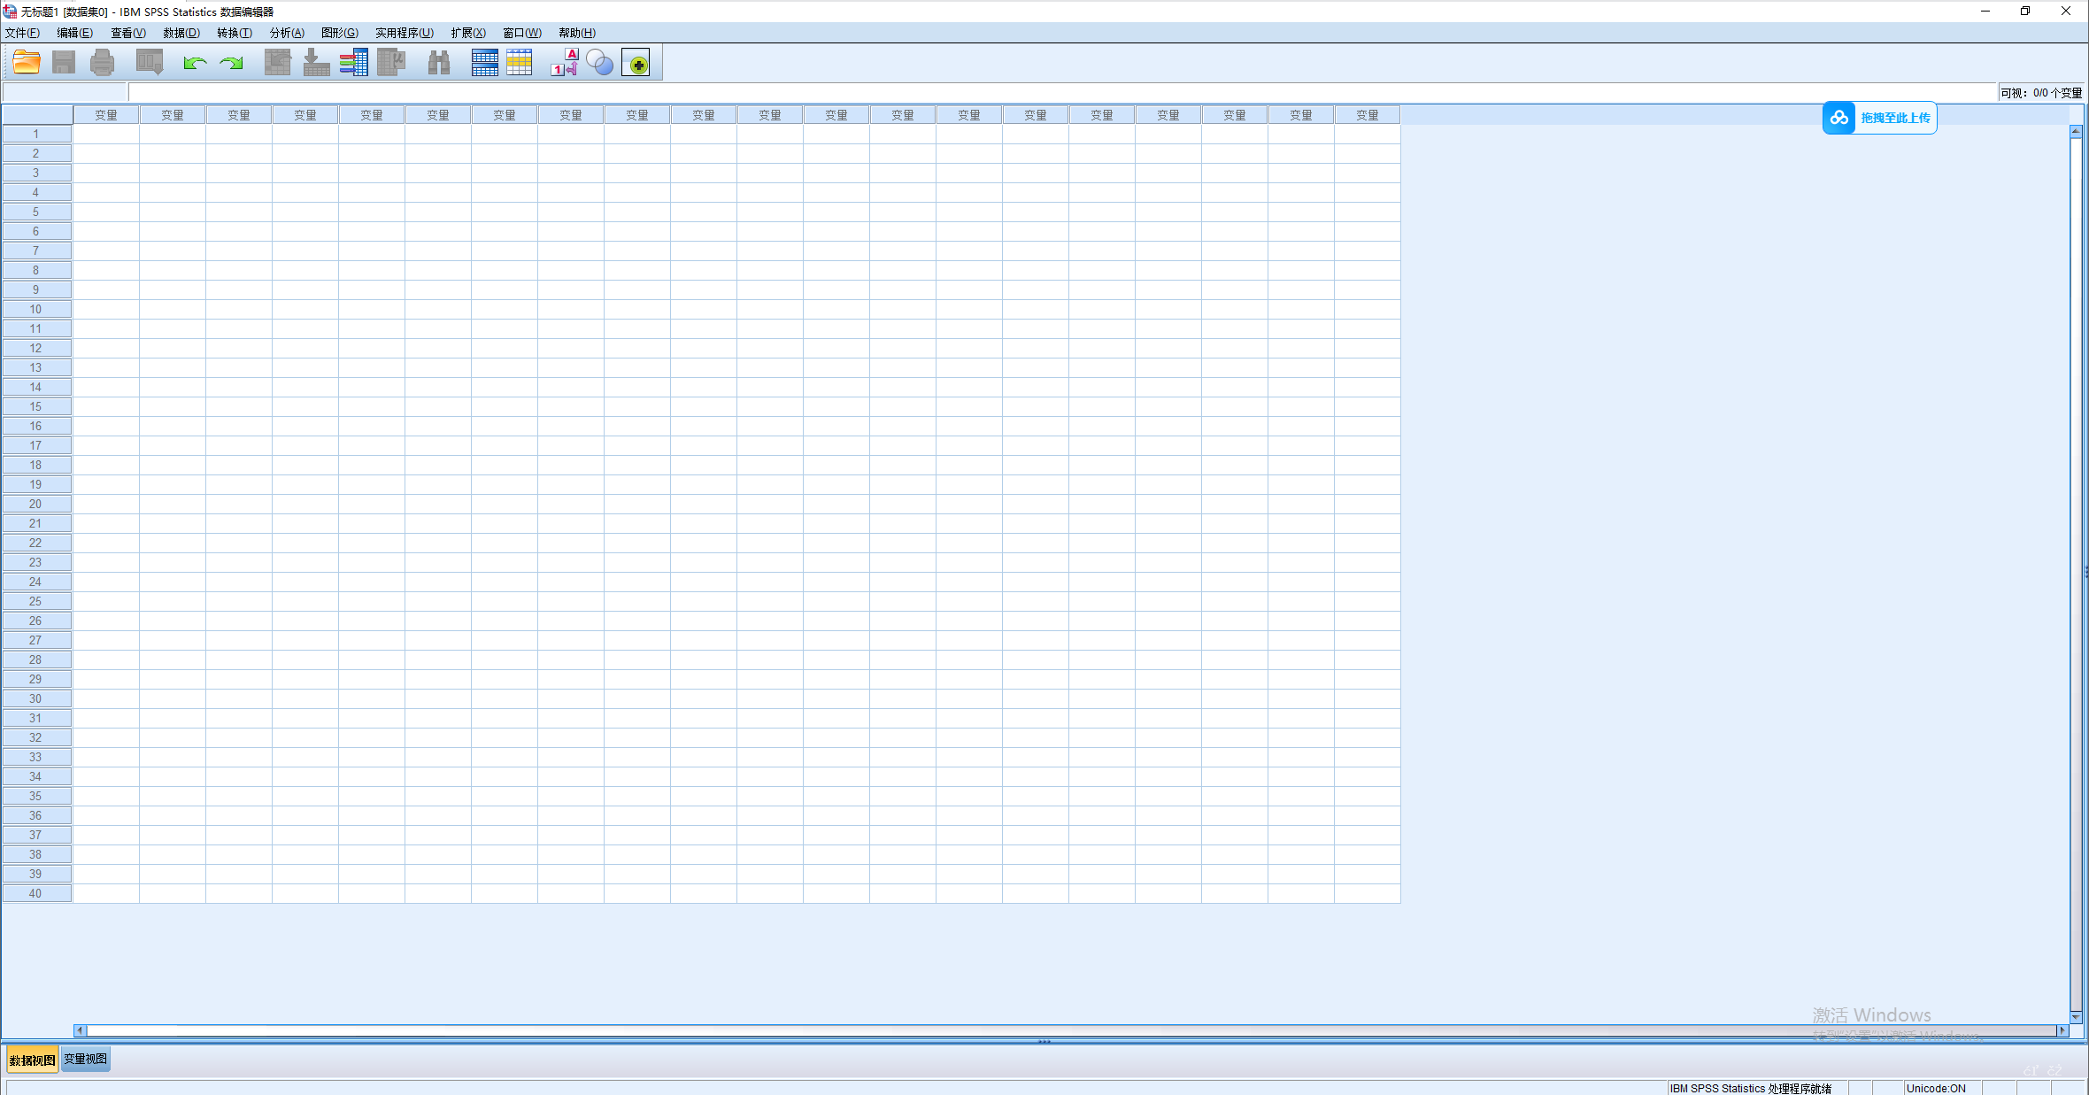Click the recall recently used dialogs icon
2089x1095 pixels.
click(x=149, y=62)
